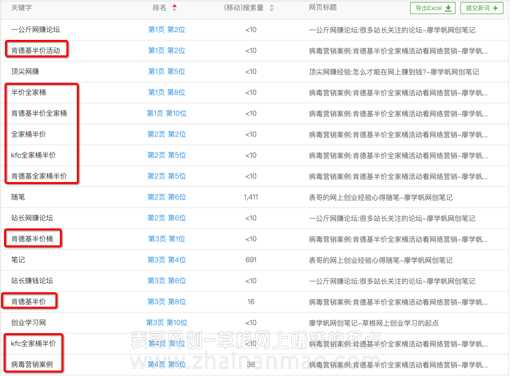This screenshot has width=510, height=376.
Task: Click the 提交新词 button
Action: tap(482, 8)
